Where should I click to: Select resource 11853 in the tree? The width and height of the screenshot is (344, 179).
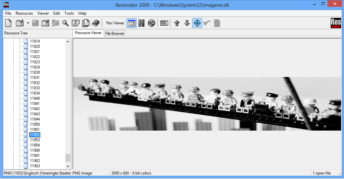click(35, 140)
